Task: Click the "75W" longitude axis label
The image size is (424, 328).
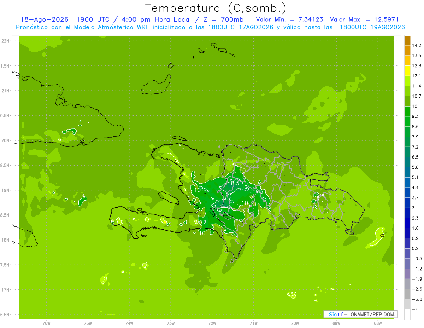Action: click(x=88, y=323)
